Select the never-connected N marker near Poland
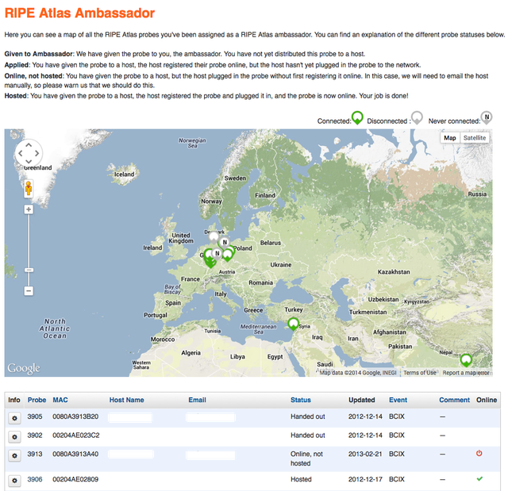Viewport: 508px width, 491px height. tap(225, 243)
